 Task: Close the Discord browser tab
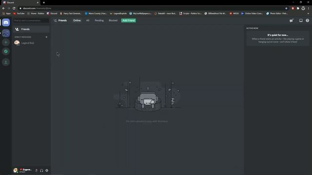[x=38, y=2]
